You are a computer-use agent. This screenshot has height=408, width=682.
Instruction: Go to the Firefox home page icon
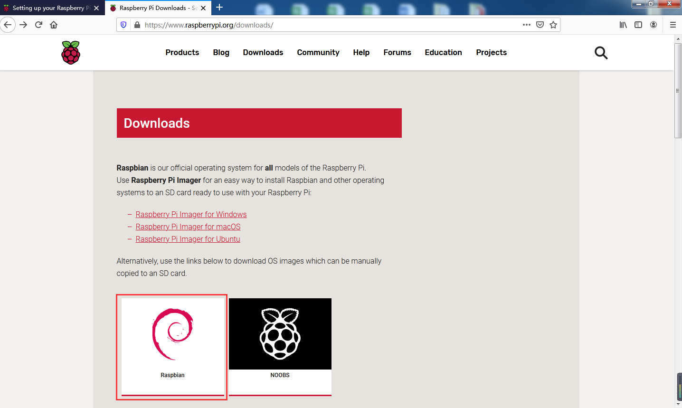54,25
